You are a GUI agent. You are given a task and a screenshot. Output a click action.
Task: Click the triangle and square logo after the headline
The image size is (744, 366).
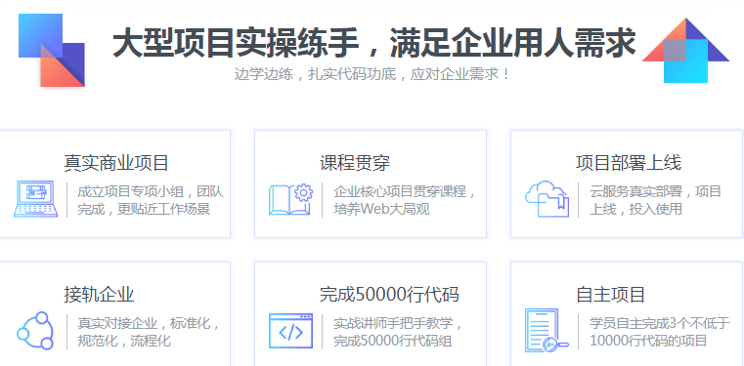685,51
